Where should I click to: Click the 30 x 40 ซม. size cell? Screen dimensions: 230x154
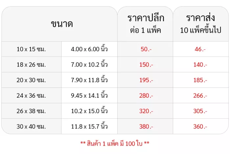31,126
